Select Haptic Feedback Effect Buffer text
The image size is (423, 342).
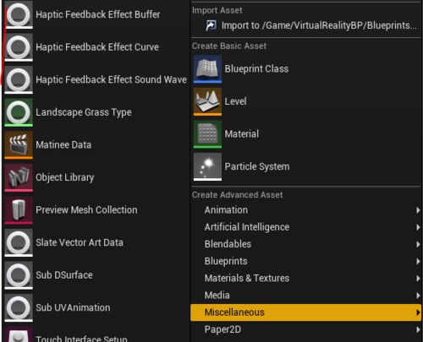98,14
